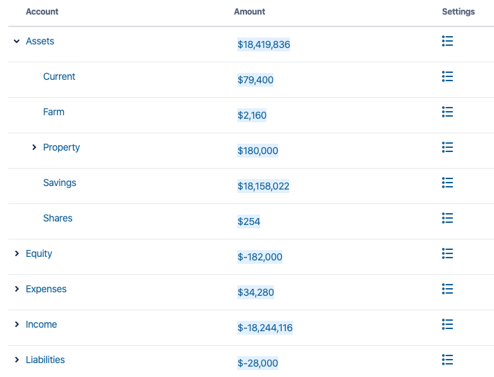
Task: Click the Assets total $18,419,836
Action: pyautogui.click(x=264, y=44)
